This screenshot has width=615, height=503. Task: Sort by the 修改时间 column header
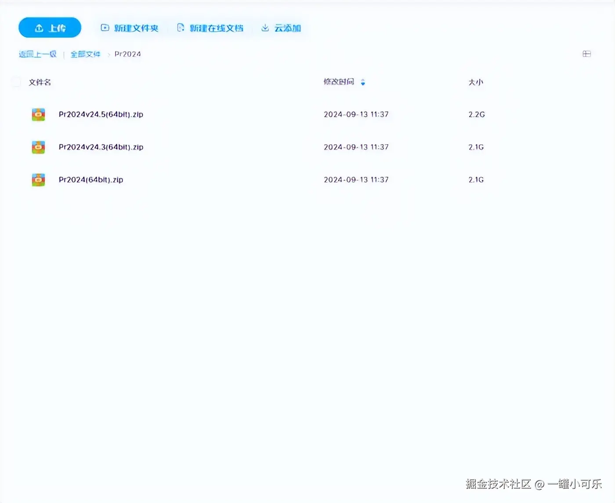click(339, 82)
